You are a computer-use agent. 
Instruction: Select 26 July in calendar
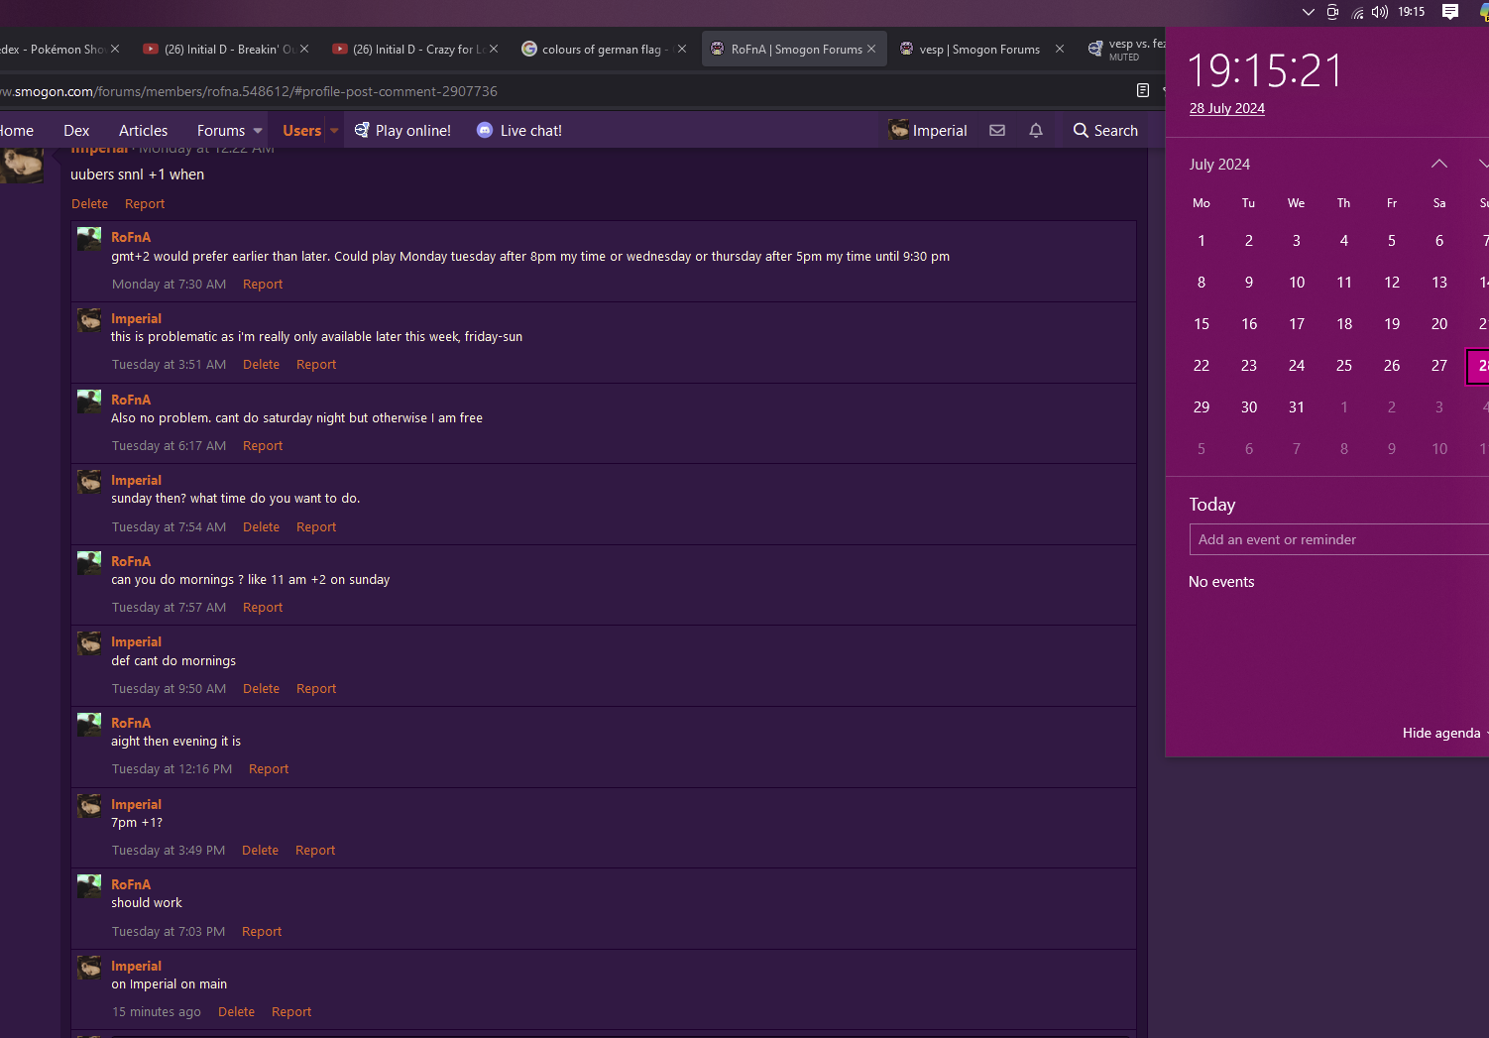coord(1392,365)
